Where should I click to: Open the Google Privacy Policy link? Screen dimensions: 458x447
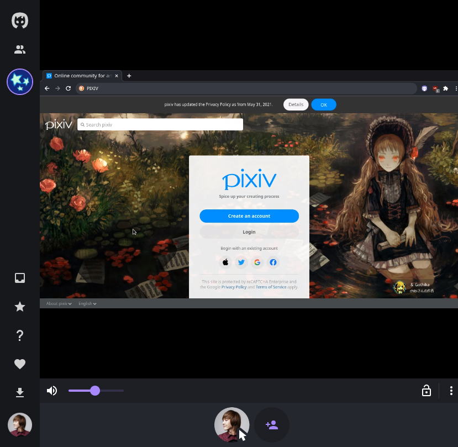pyautogui.click(x=234, y=287)
